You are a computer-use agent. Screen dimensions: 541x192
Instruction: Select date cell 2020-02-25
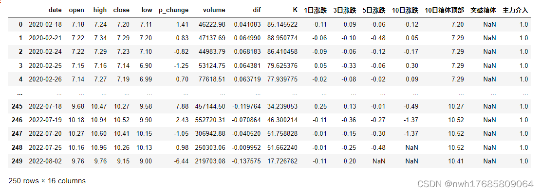click(45, 65)
